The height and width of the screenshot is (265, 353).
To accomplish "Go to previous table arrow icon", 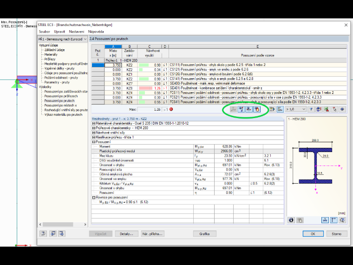I will tap(53, 234).
